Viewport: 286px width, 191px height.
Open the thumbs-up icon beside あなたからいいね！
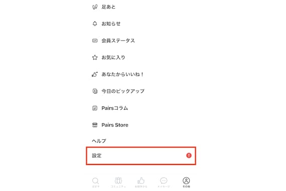(95, 74)
